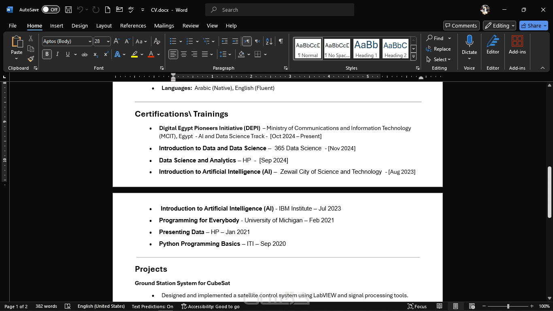Center align the paragraph text
Viewport: 553px width, 311px height.
(x=184, y=54)
